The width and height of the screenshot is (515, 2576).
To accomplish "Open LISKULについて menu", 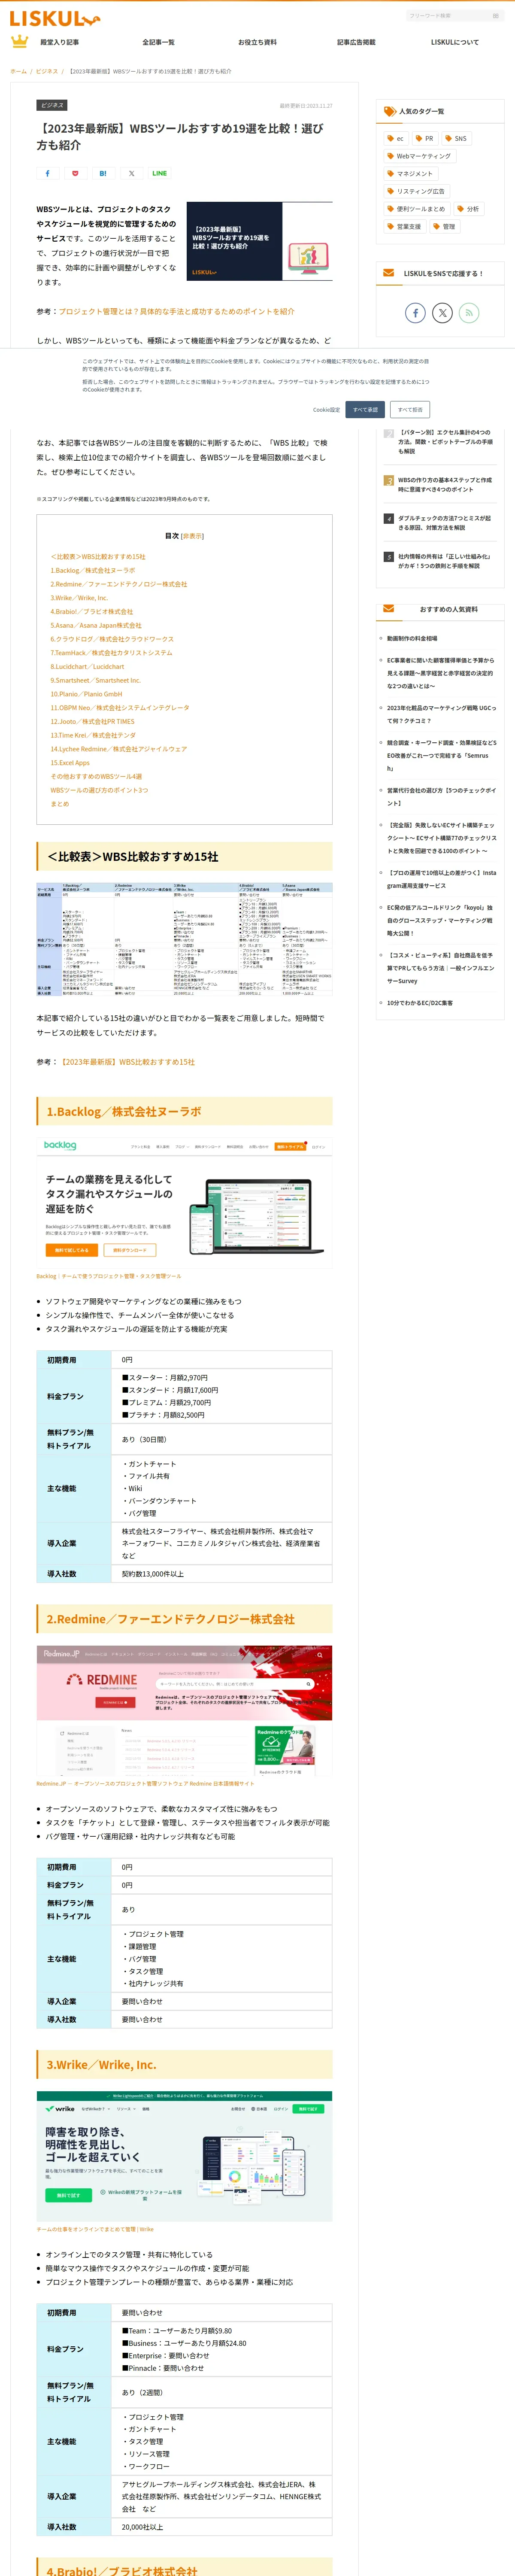I will point(455,42).
